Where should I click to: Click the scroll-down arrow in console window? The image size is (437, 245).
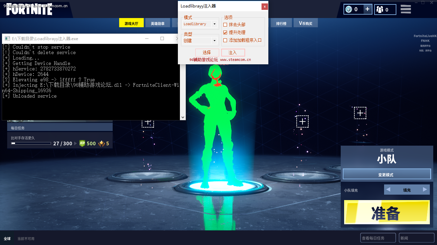[x=183, y=117]
